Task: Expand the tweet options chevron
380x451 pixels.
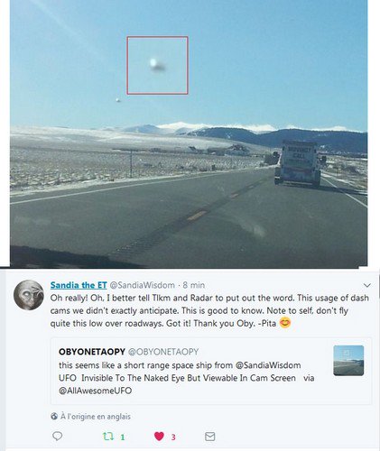Action: (367, 285)
